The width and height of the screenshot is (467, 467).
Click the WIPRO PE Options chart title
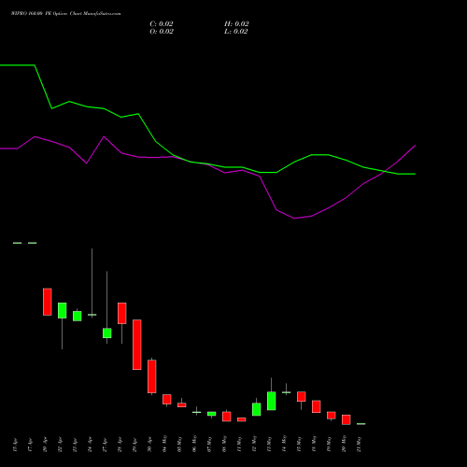tap(65, 14)
